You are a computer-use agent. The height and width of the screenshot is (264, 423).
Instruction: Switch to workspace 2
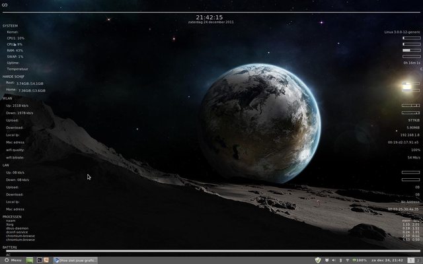pyautogui.click(x=418, y=260)
